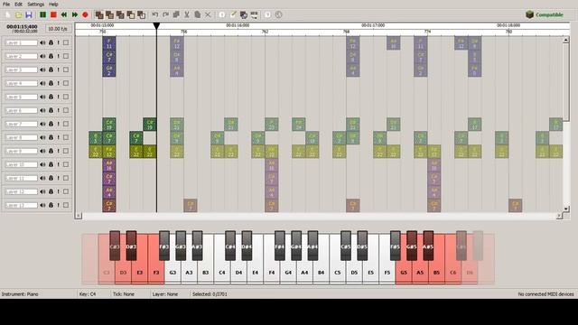
Task: Open song properties pencil icon
Action: click(x=233, y=14)
